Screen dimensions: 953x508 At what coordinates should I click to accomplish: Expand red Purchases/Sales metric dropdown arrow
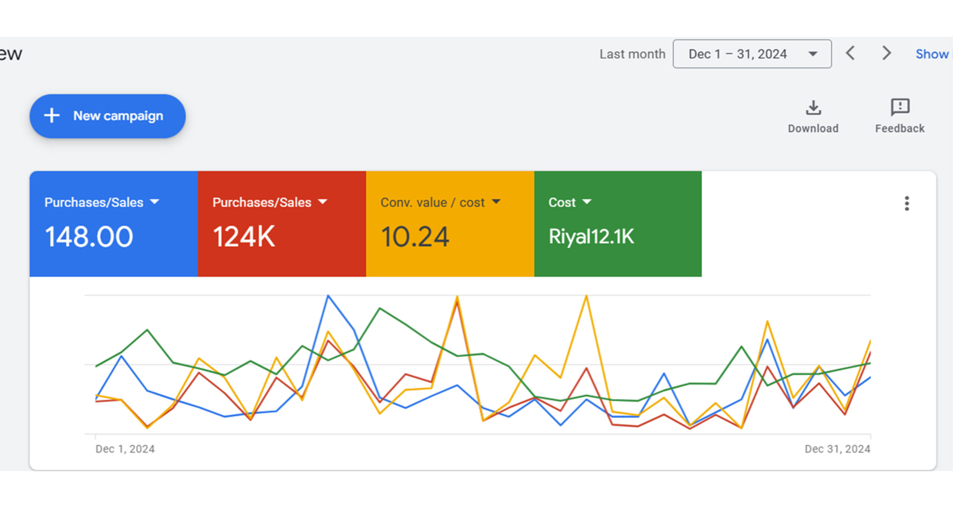(x=322, y=202)
